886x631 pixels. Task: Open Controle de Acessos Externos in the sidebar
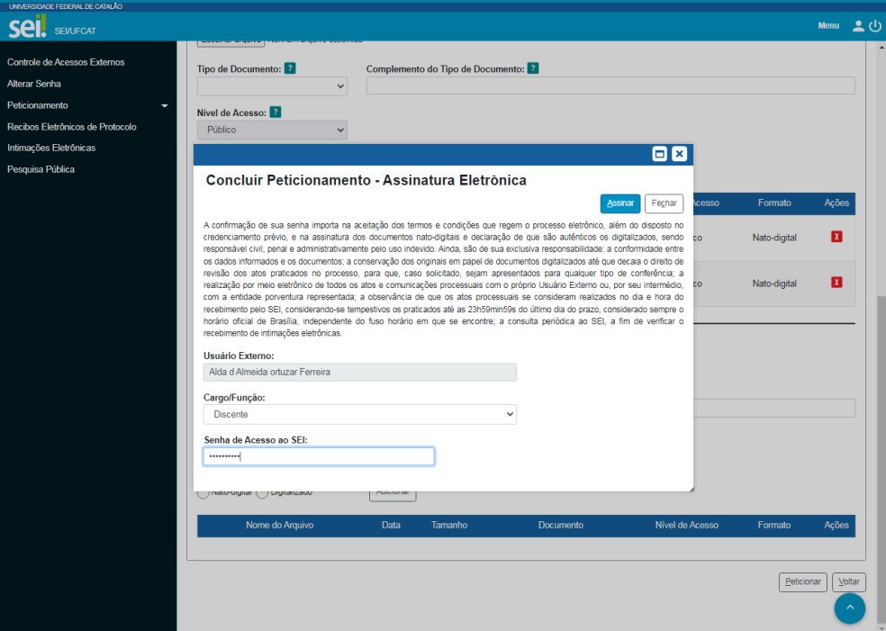[66, 62]
